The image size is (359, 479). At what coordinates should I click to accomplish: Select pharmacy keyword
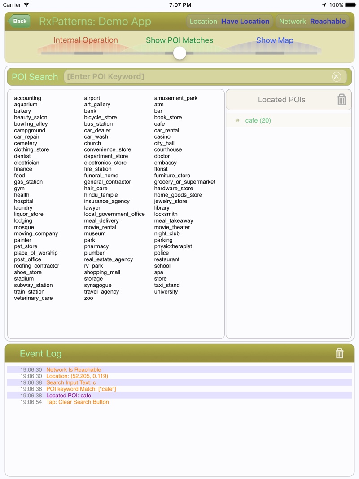[x=96, y=246]
